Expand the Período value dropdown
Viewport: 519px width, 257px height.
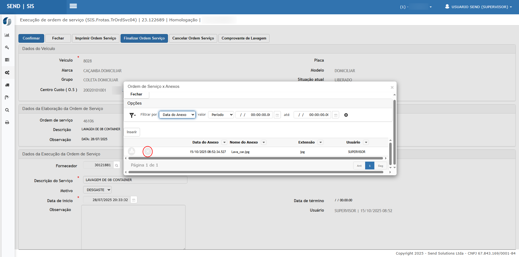[x=221, y=115]
